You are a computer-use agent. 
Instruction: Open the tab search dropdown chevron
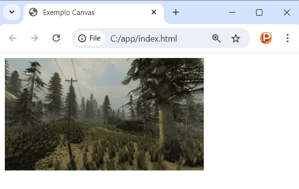[x=12, y=12]
